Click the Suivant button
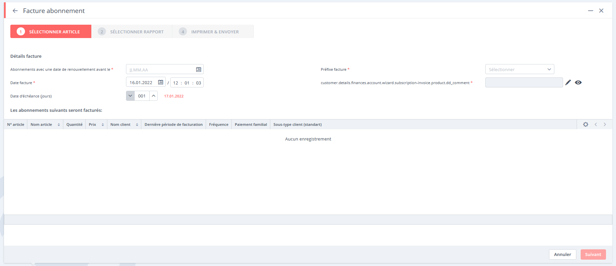 [x=593, y=254]
